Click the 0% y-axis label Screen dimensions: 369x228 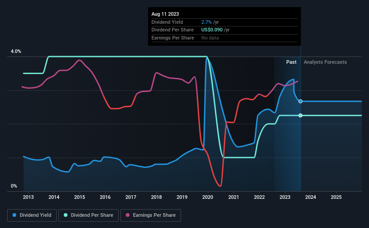[x=14, y=186]
